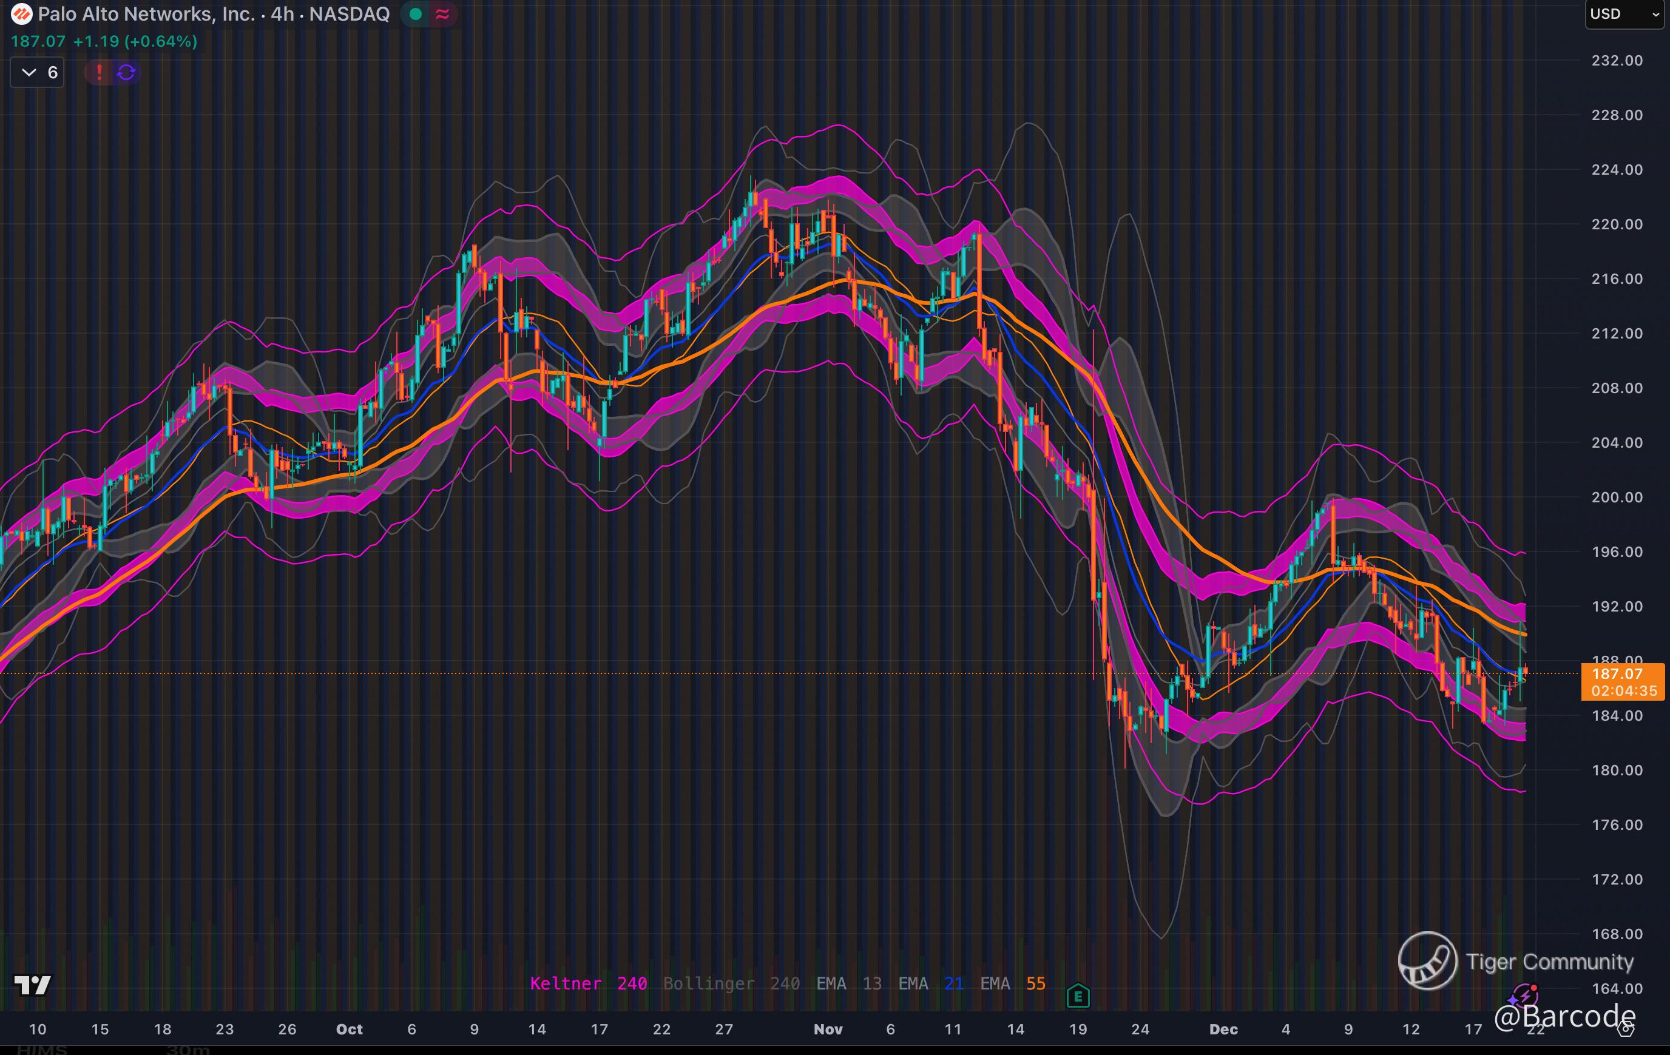This screenshot has width=1670, height=1055.
Task: Select the blue EMA 21 label
Action: pos(930,983)
